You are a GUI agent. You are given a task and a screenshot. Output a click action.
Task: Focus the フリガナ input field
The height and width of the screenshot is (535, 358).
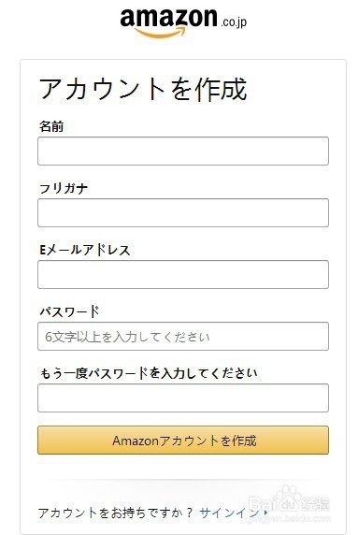pyautogui.click(x=183, y=213)
